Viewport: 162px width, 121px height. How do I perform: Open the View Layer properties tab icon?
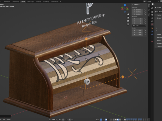pos(152,18)
